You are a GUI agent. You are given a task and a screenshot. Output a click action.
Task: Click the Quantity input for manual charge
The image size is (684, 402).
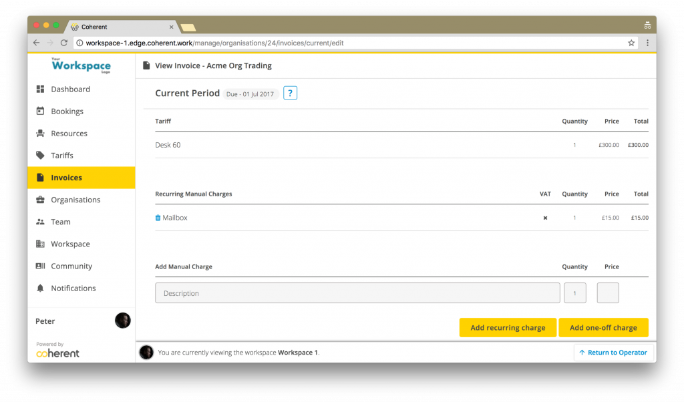pos(575,293)
